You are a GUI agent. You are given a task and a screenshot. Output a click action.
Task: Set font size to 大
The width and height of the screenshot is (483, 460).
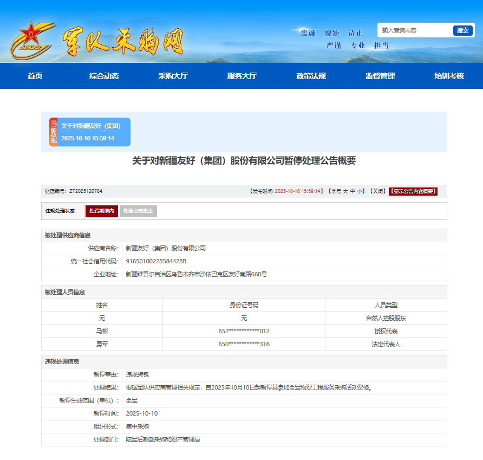(345, 191)
